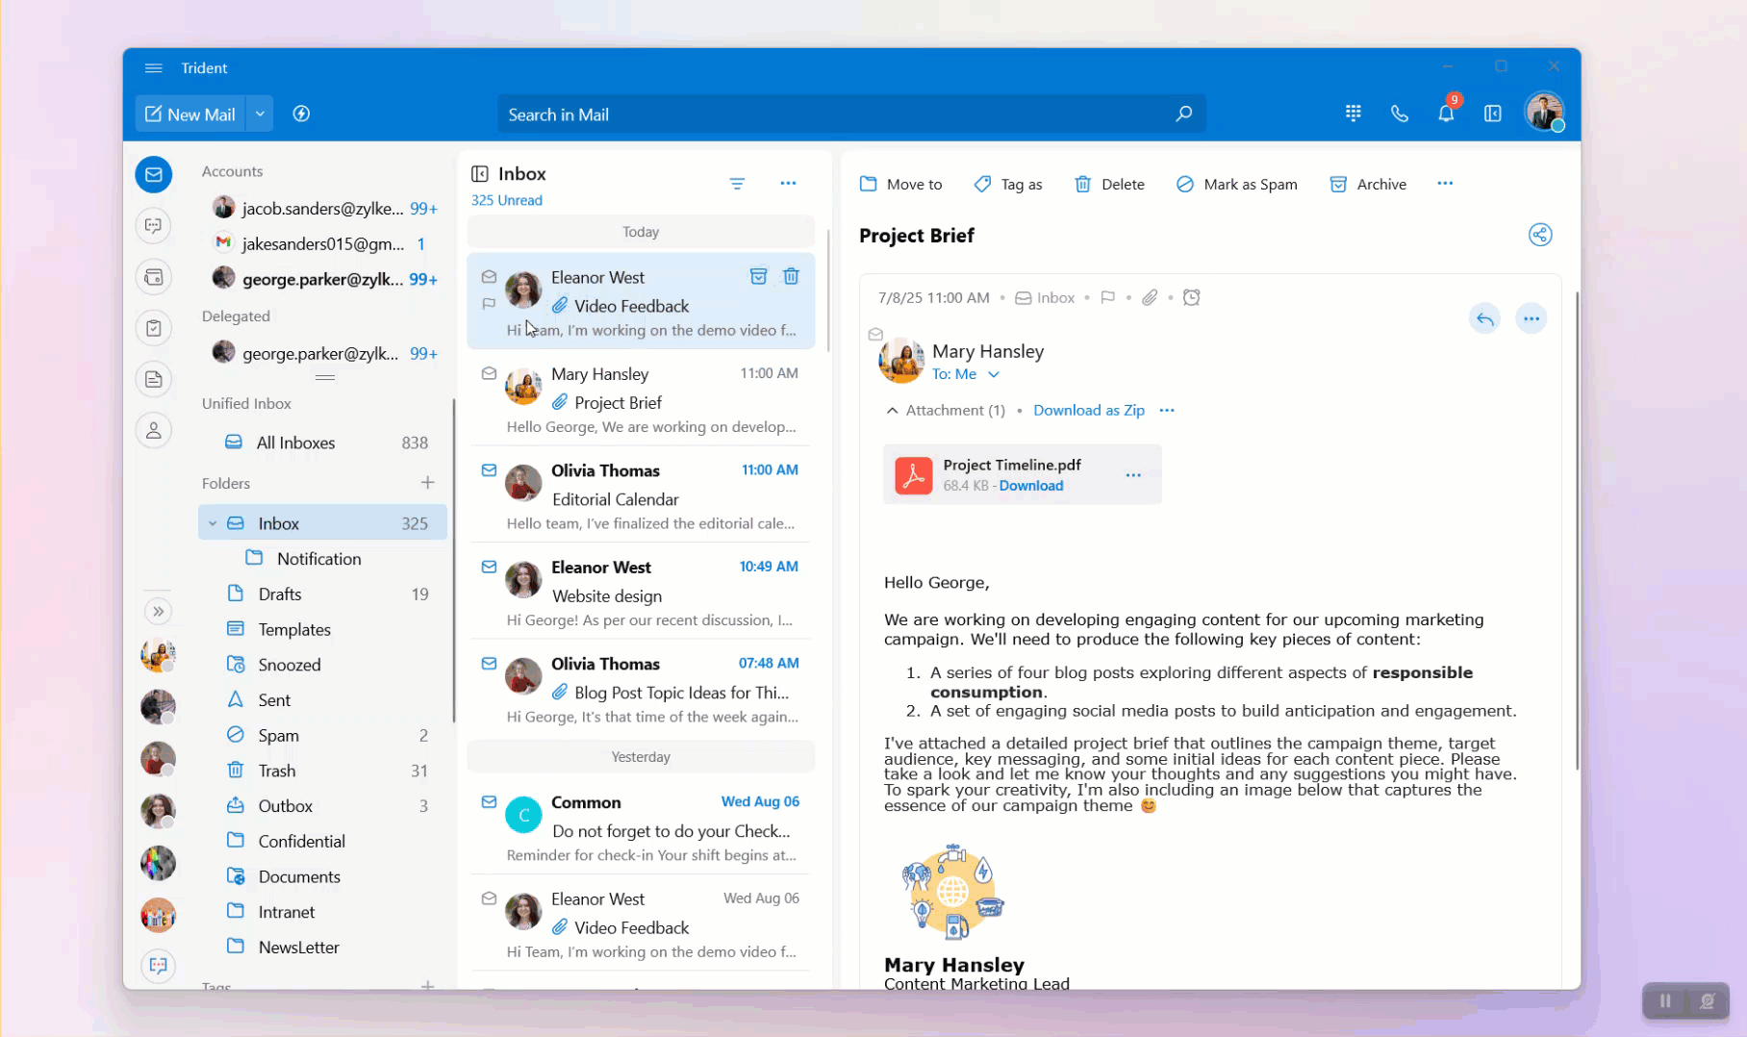
Task: Click the Search in Mail field
Action: tap(850, 114)
